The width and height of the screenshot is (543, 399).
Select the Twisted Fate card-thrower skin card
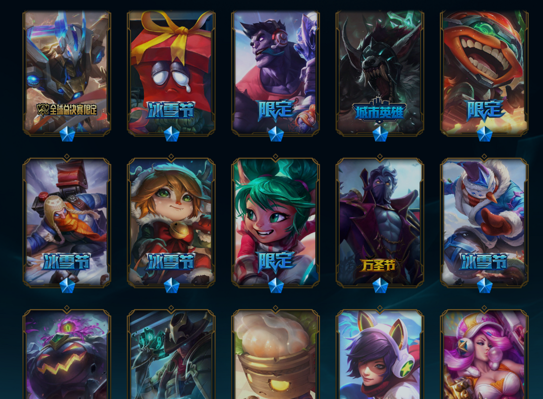[171, 354]
